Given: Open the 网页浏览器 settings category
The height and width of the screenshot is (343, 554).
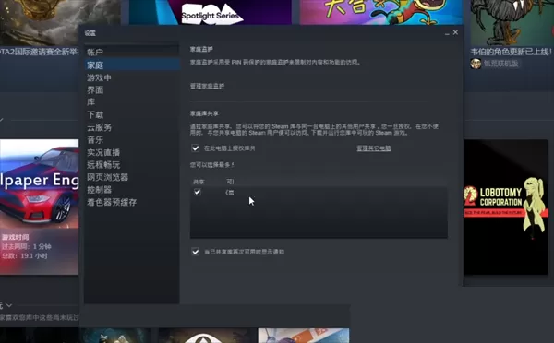Looking at the screenshot, I should (x=131, y=177).
